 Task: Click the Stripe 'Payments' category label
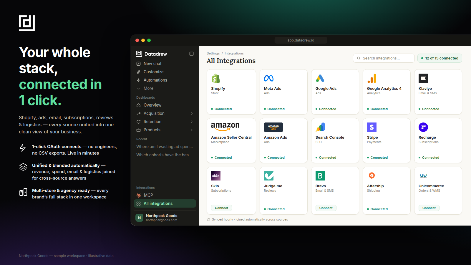pos(374,142)
